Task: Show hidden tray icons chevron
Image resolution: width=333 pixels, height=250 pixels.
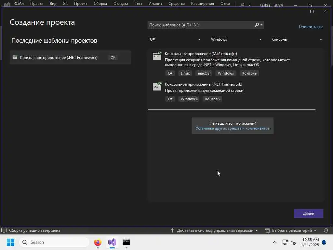Action: 274,242
